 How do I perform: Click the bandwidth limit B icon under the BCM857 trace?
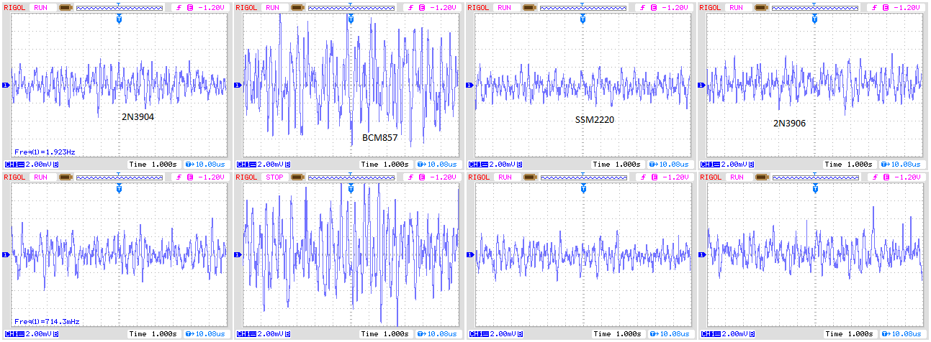[287, 165]
